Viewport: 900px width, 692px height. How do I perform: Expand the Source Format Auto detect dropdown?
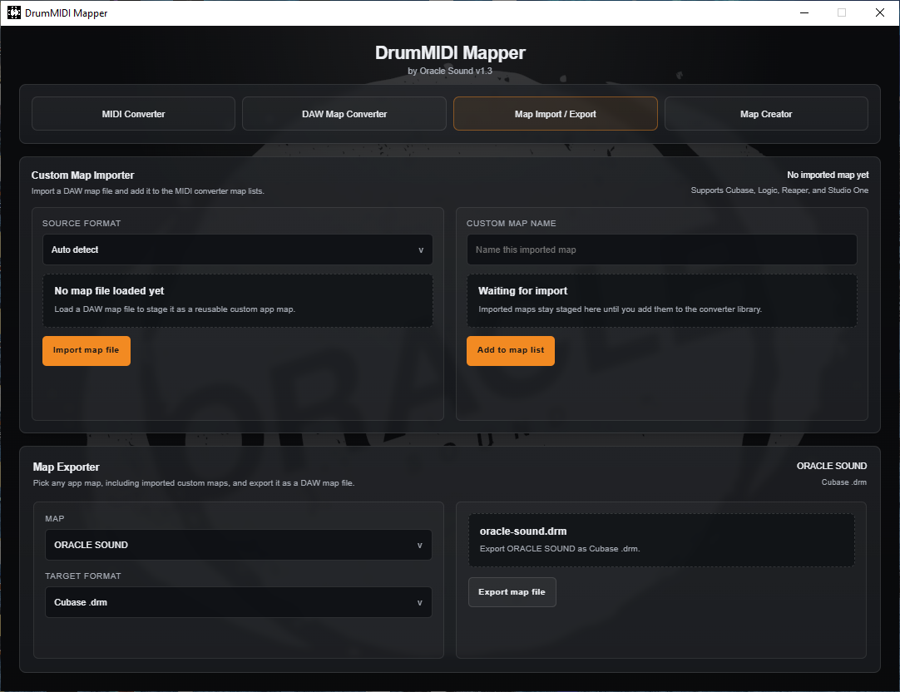pos(237,250)
